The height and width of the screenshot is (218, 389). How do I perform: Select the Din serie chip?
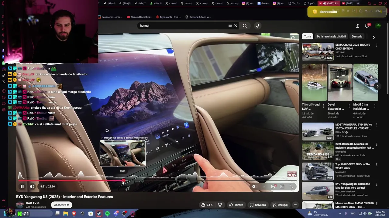(x=357, y=36)
